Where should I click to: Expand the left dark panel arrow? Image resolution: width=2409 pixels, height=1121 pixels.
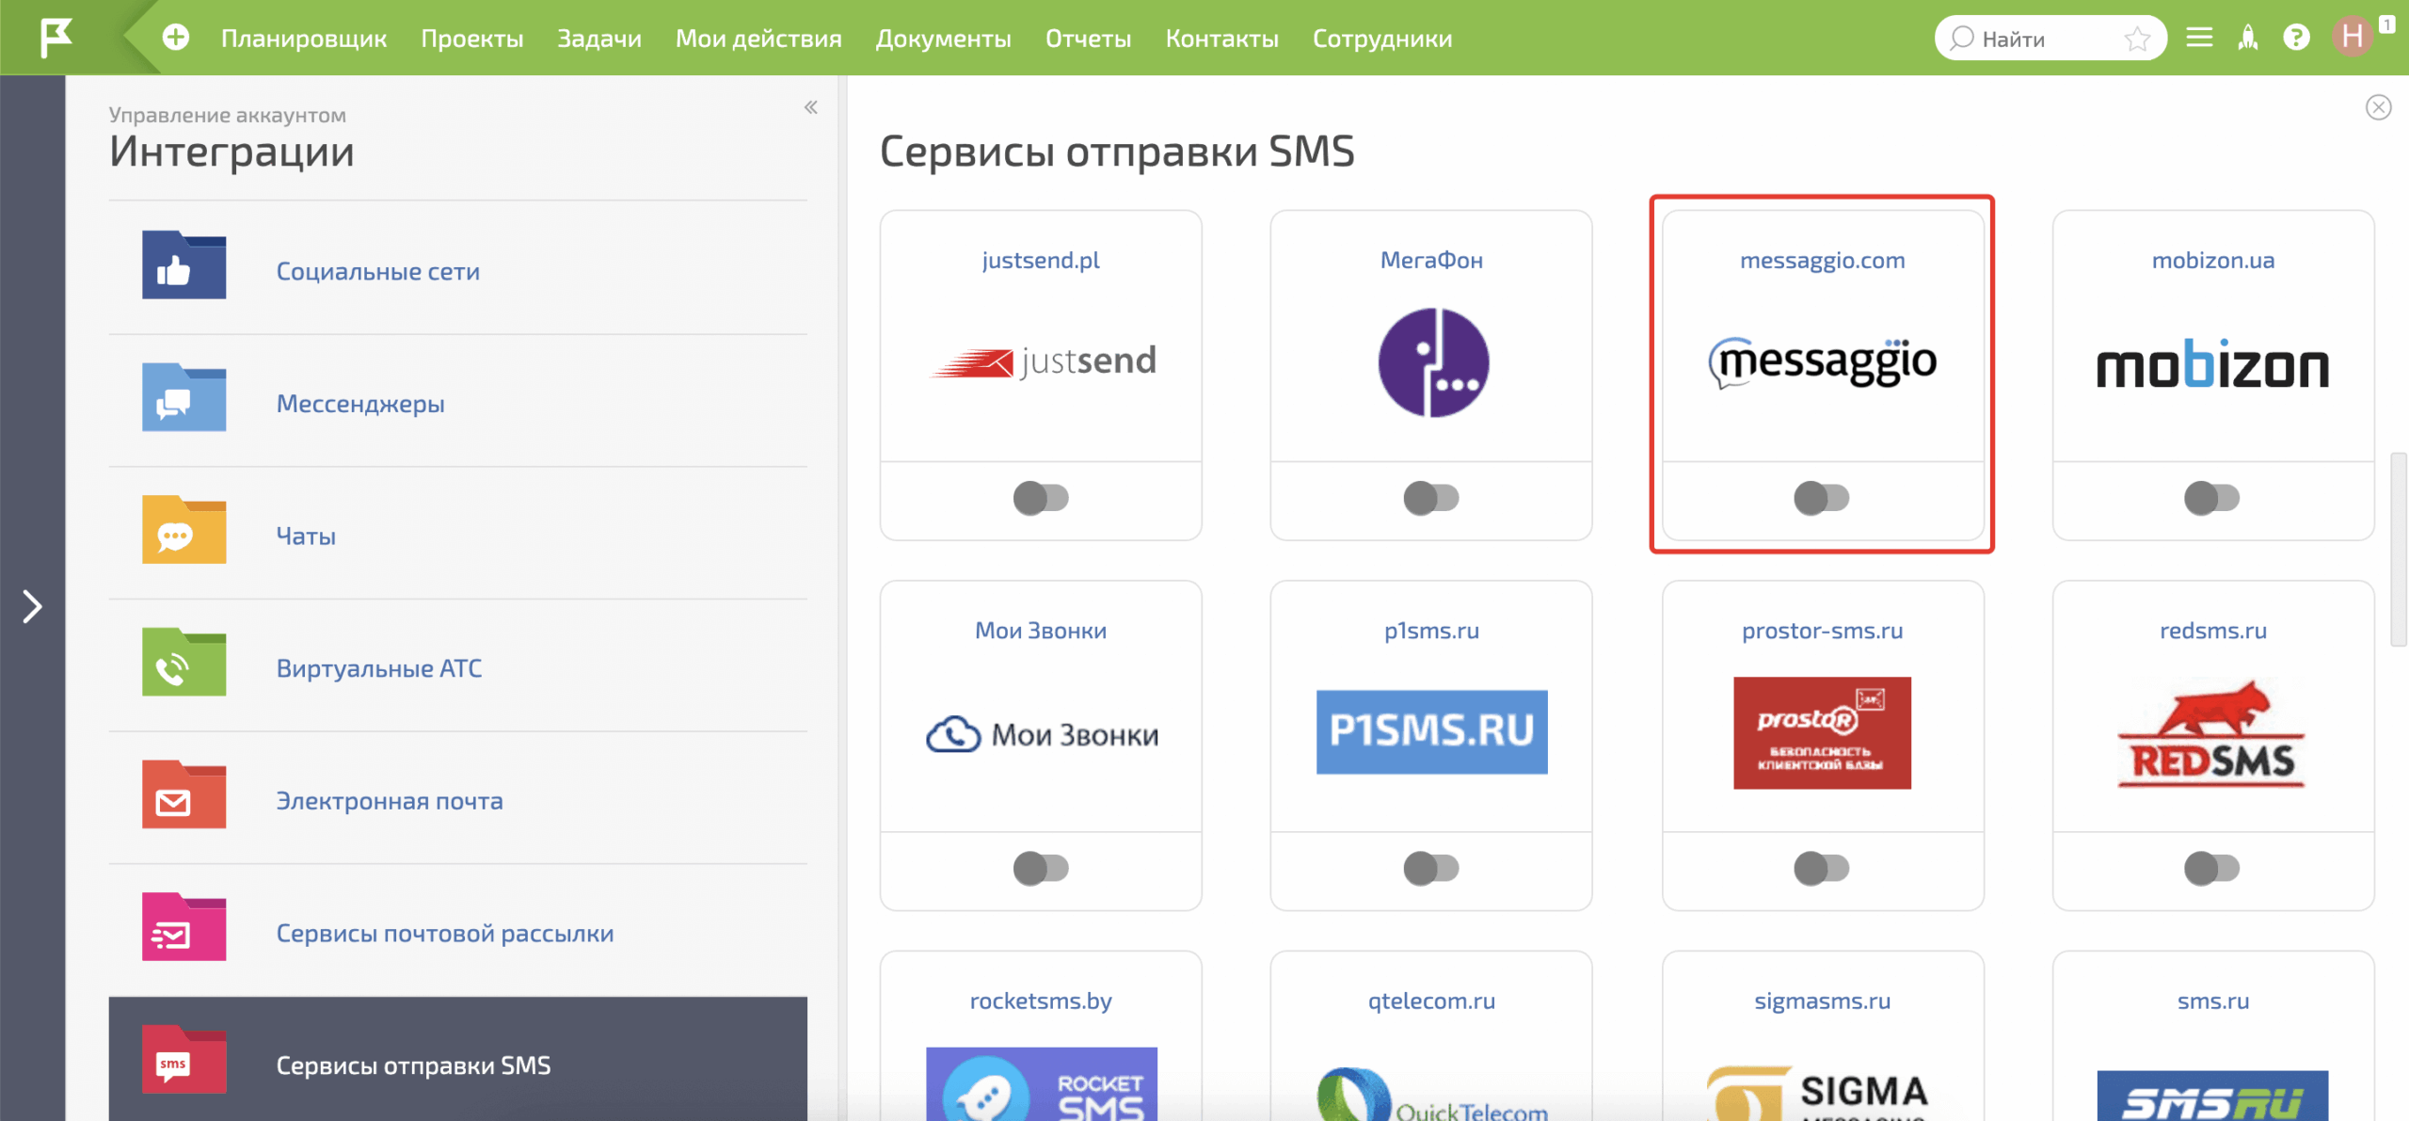pos(32,606)
